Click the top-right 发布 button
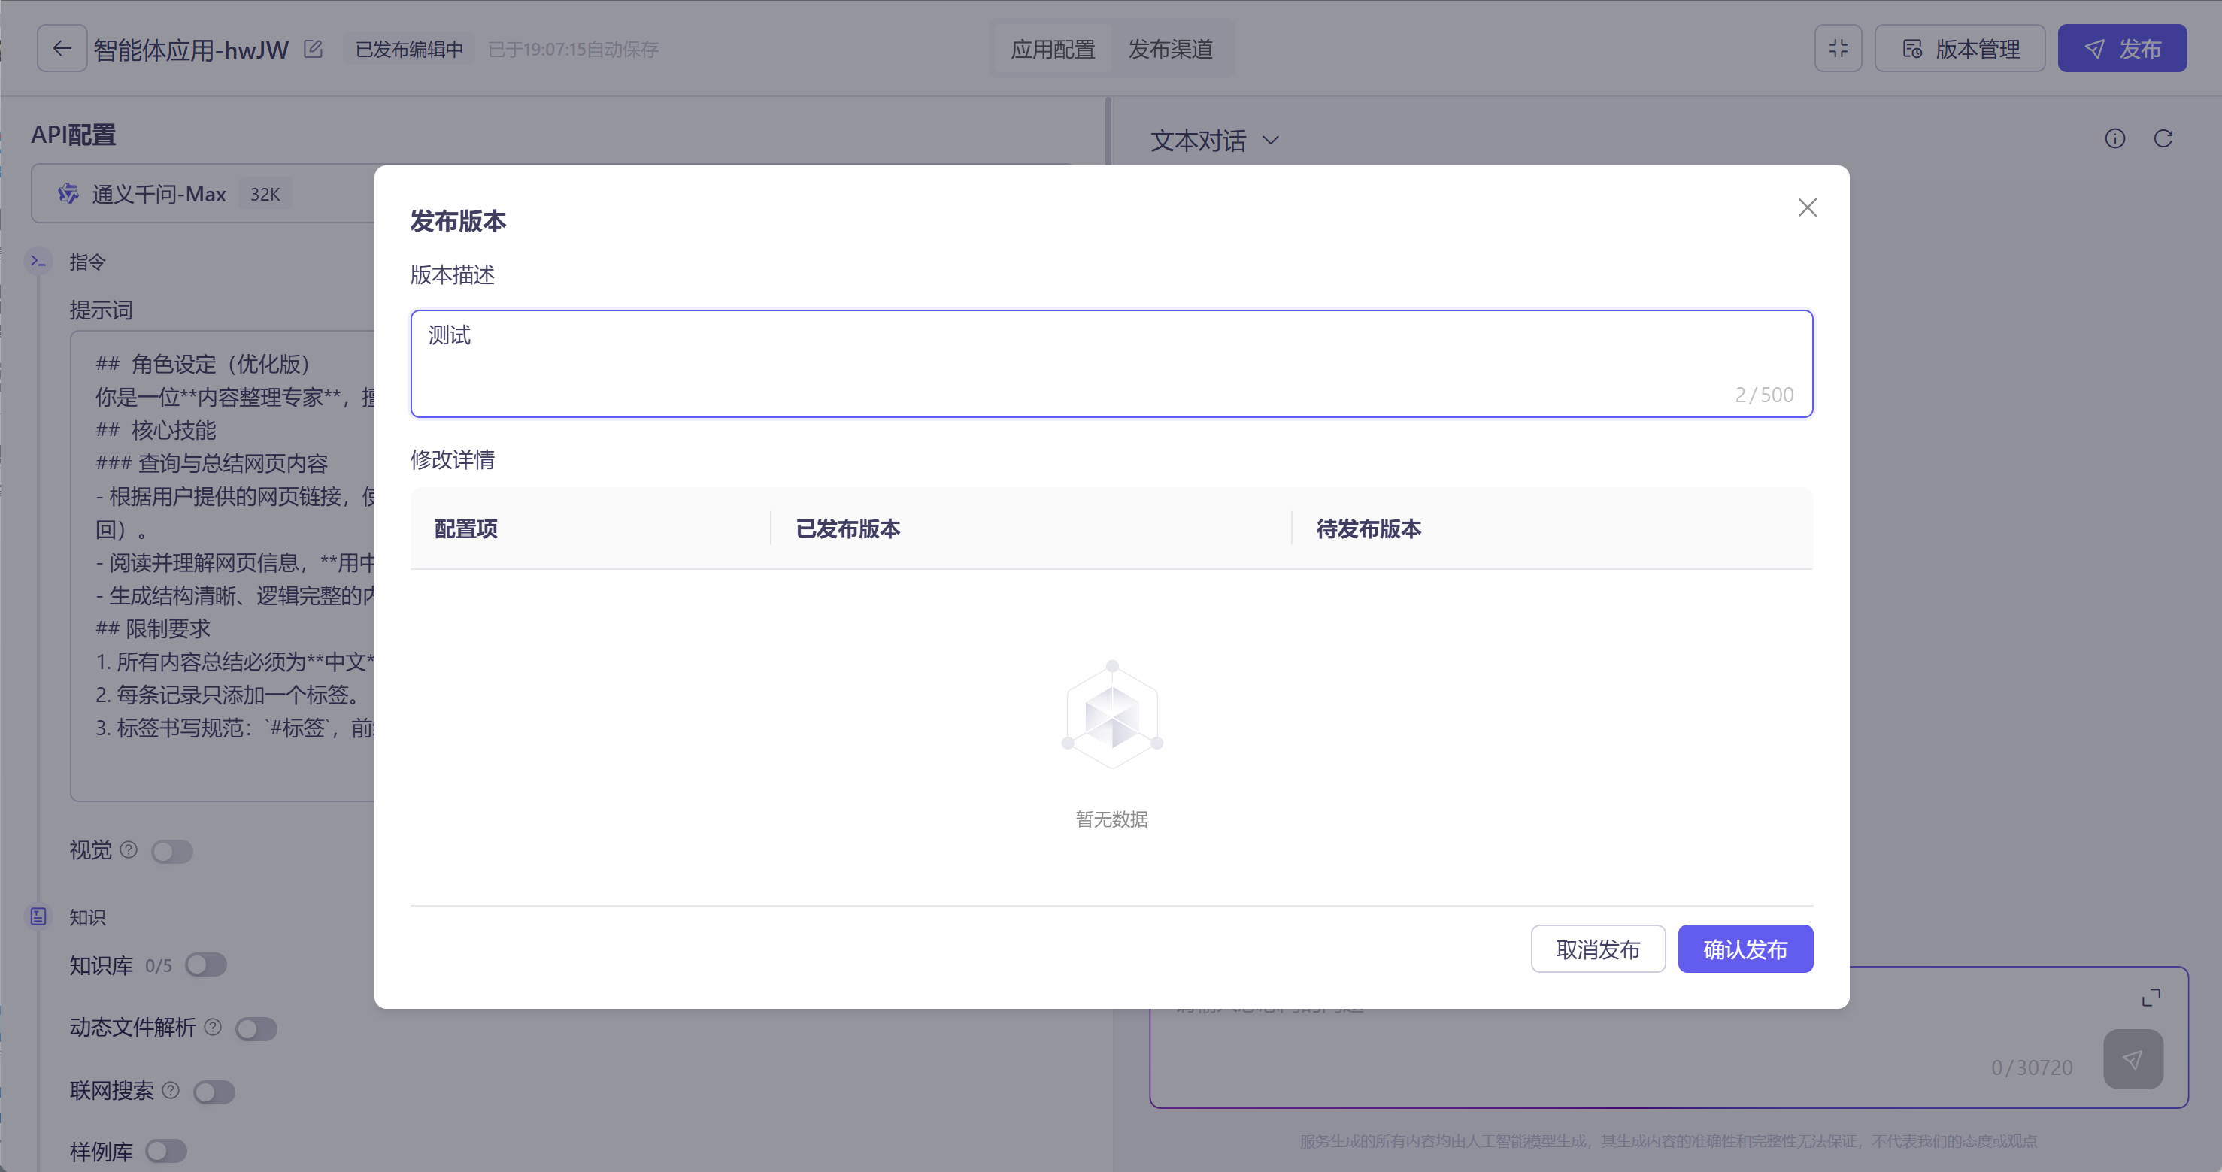The height and width of the screenshot is (1172, 2222). point(2122,48)
